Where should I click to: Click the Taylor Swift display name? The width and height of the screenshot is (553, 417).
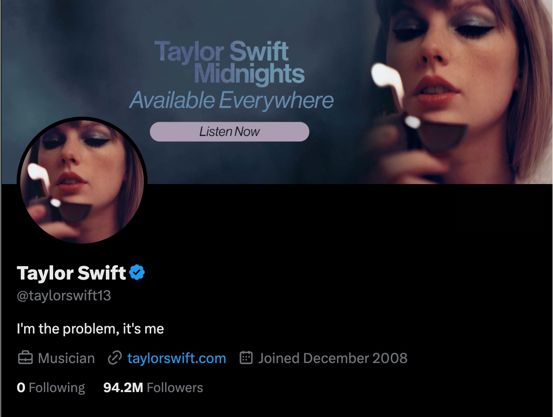[71, 273]
